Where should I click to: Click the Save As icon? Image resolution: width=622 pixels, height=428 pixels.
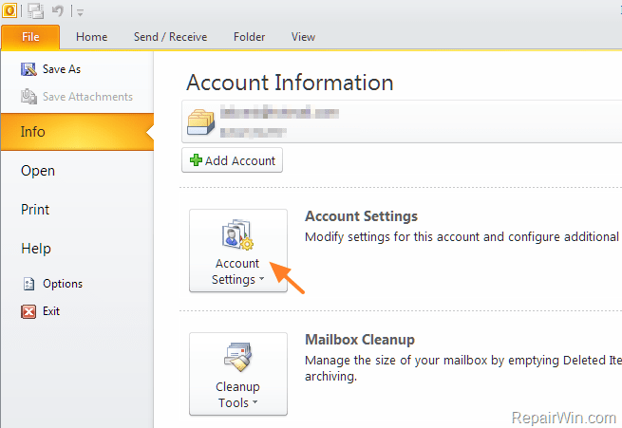pos(28,69)
